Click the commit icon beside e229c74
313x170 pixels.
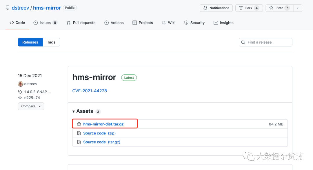[x=20, y=98]
